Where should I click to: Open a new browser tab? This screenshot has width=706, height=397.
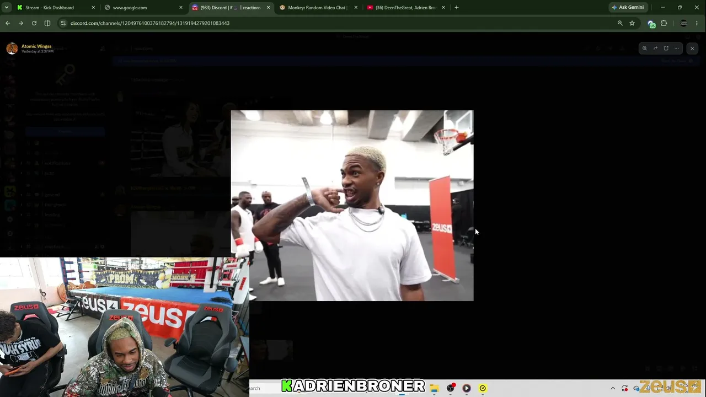click(x=457, y=8)
